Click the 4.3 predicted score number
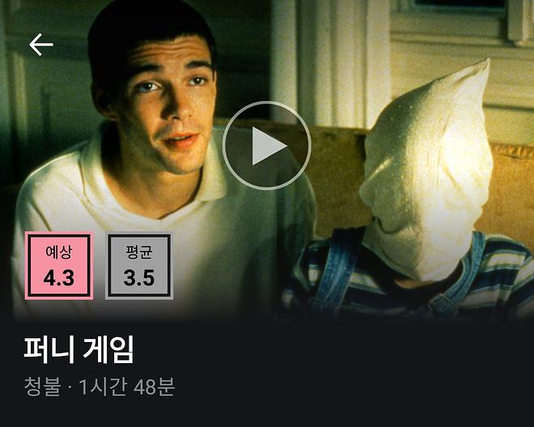Image resolution: width=534 pixels, height=427 pixels. (x=59, y=278)
